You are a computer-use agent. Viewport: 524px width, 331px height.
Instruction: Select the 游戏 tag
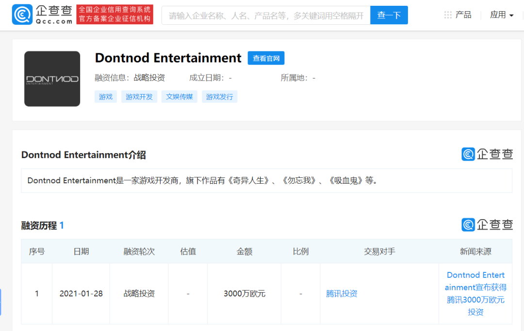106,97
